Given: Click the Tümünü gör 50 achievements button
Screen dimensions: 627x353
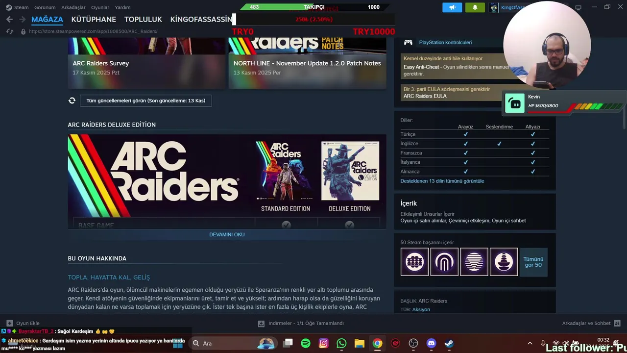Looking at the screenshot, I should pos(533,262).
